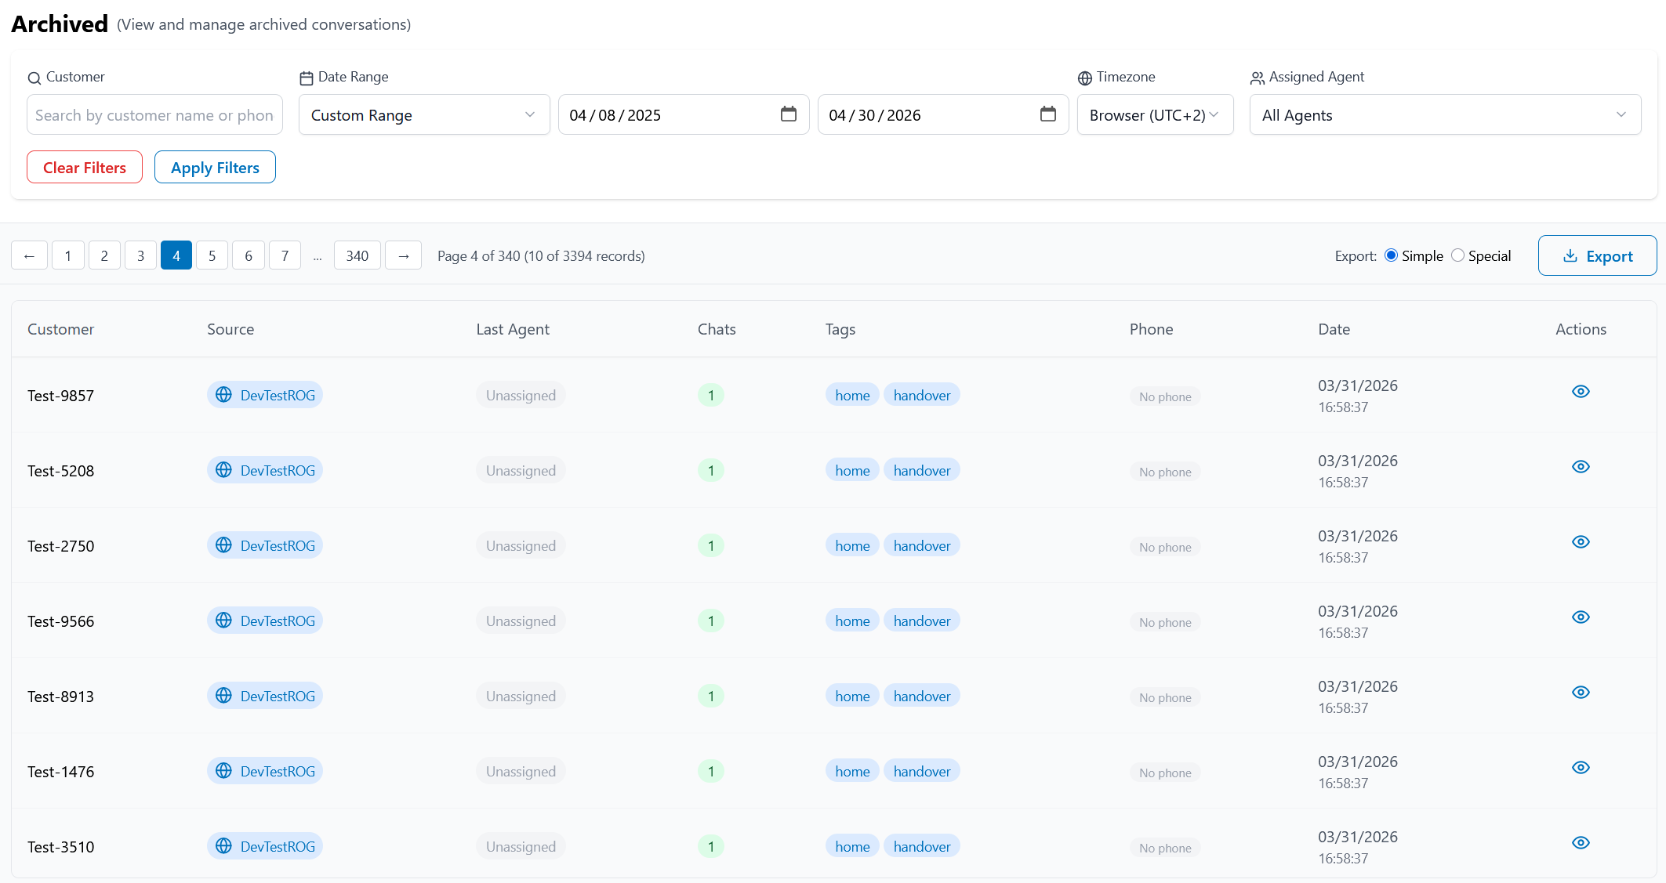Screen dimensions: 1666x883
Task: Click the Apply Filters button
Action: click(215, 167)
